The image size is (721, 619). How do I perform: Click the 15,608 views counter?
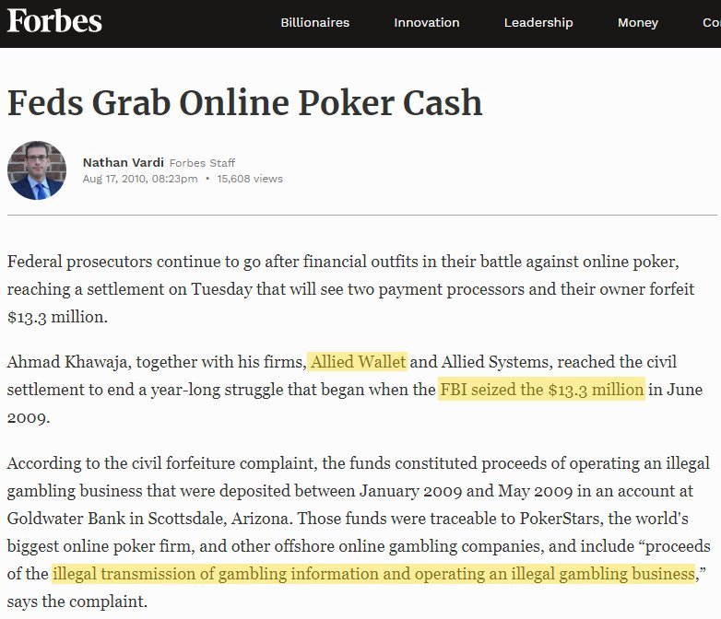pos(250,179)
